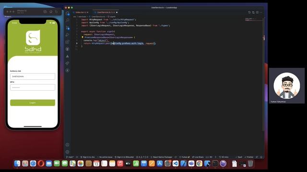Open Trash in the Dock

(x=250, y=163)
